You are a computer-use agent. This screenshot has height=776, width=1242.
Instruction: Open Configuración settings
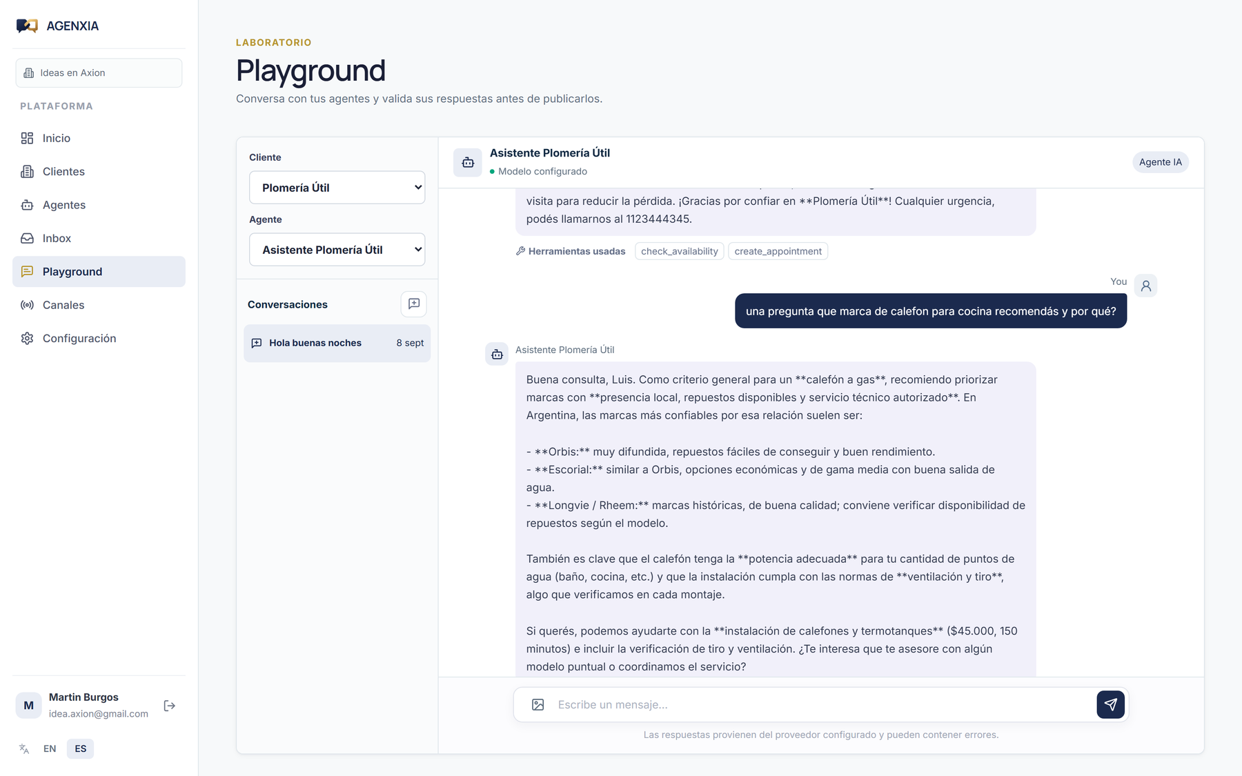99,338
